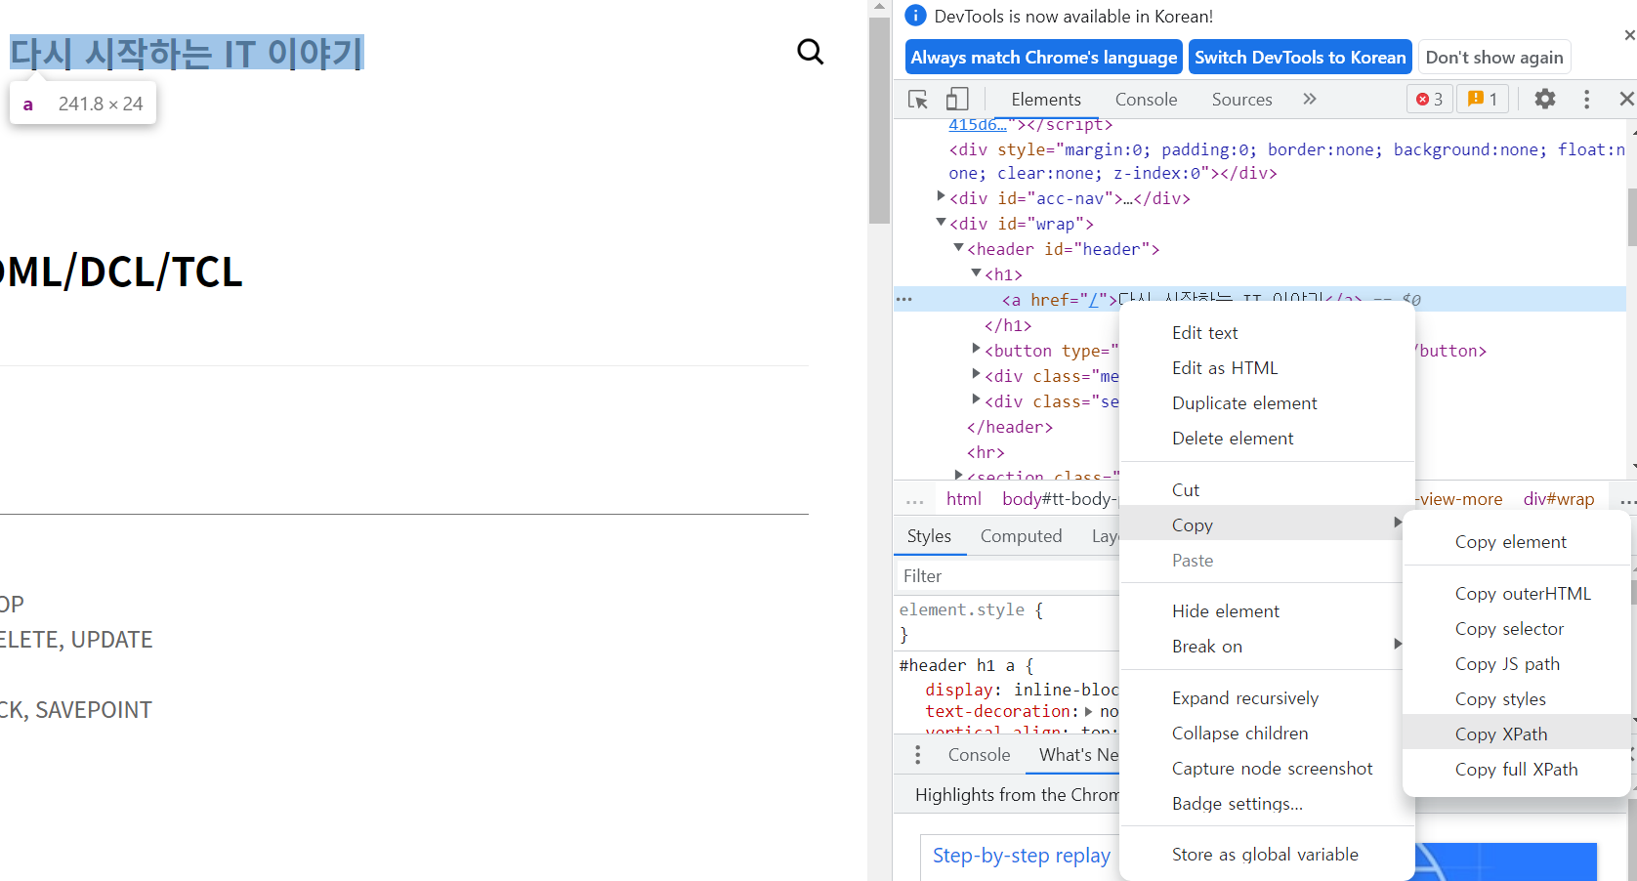The image size is (1637, 881).
Task: Select the Styles pane tab
Action: coord(929,536)
